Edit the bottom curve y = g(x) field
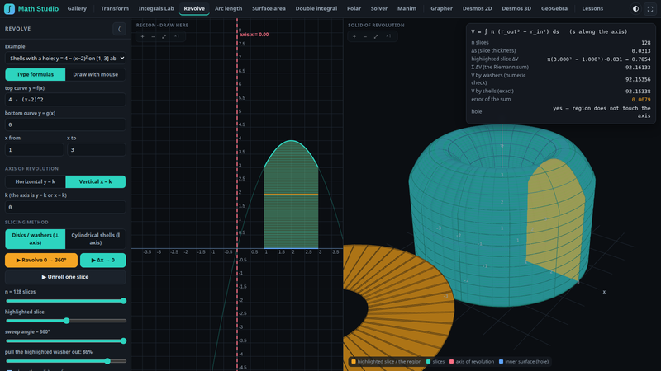The width and height of the screenshot is (661, 371). [65, 124]
